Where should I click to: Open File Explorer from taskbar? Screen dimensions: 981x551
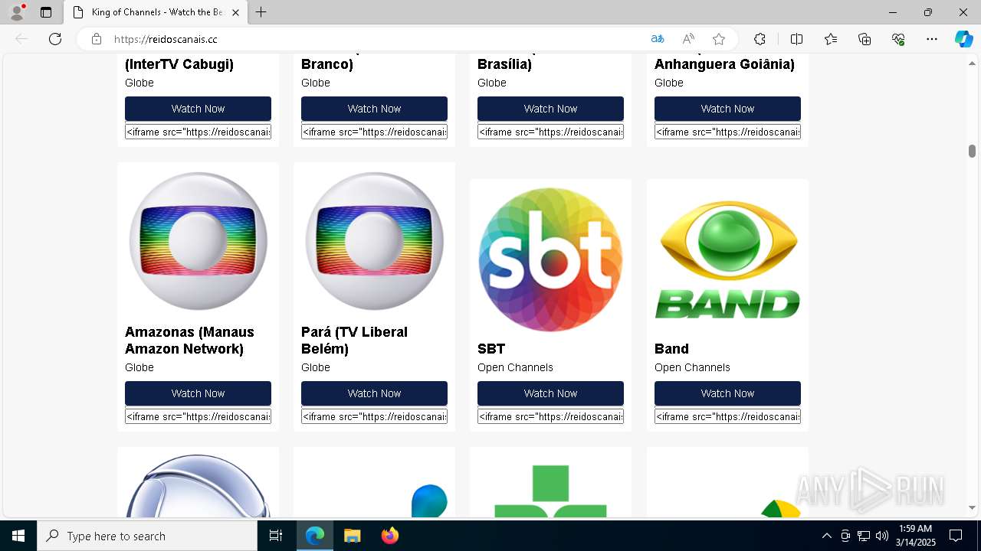pos(352,536)
